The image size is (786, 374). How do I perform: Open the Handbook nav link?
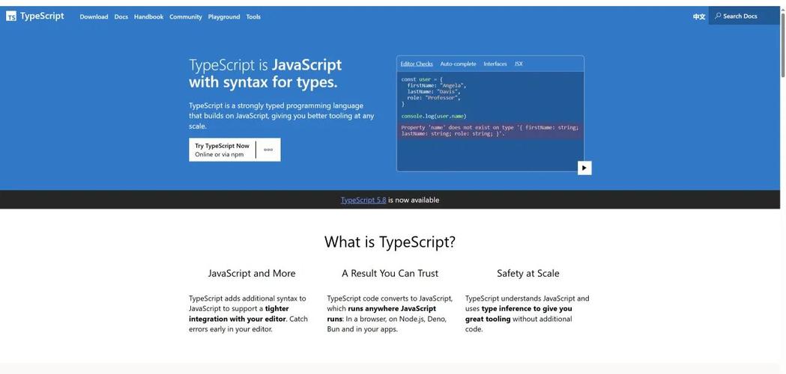149,16
